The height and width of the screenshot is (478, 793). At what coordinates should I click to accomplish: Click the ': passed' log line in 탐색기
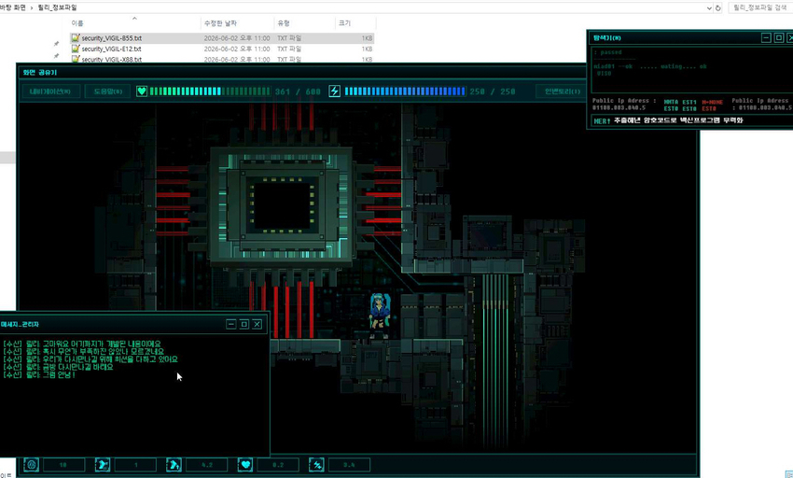tap(607, 52)
